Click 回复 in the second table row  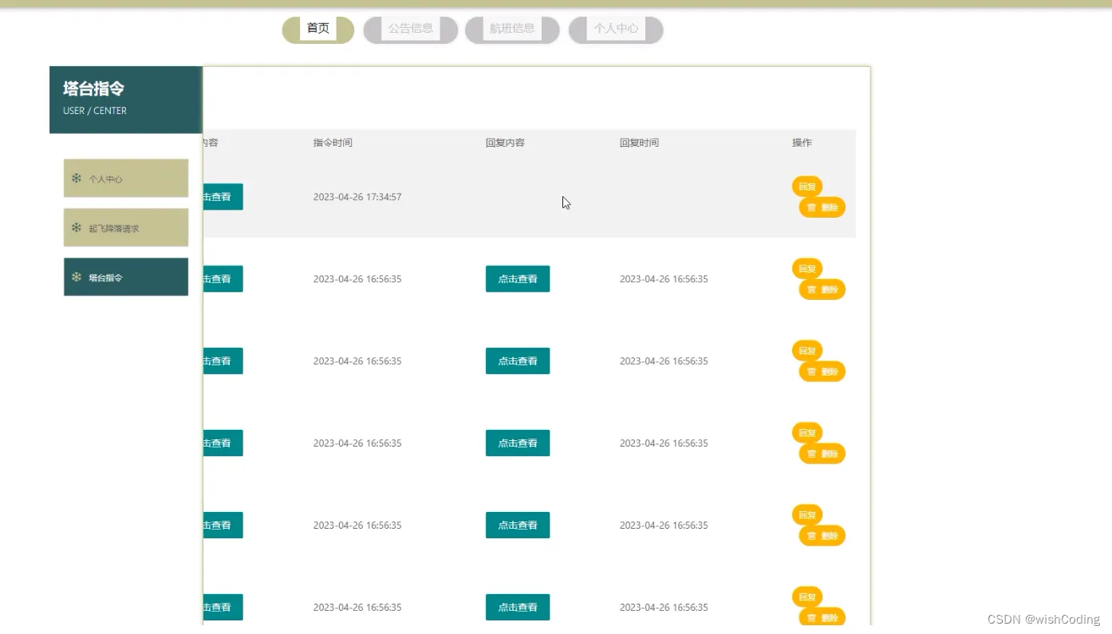pos(807,269)
